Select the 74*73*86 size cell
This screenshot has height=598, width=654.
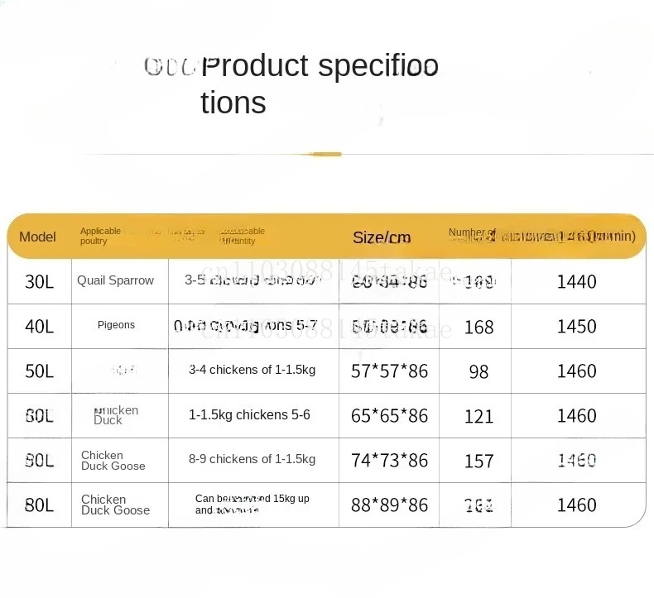[389, 461]
